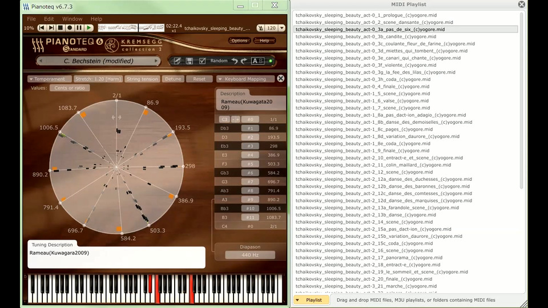Select the #7 mapping for G3
Viewport: 548px width, 308px height.
click(x=250, y=181)
